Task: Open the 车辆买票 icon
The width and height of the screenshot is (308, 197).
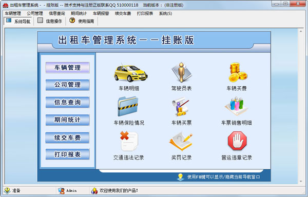Action: (x=181, y=107)
